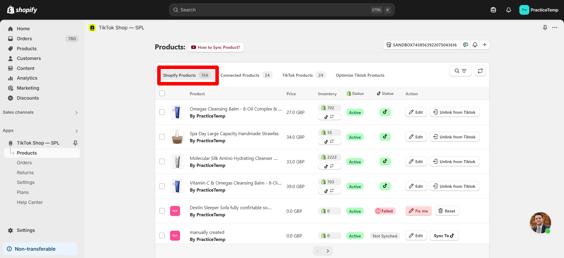The image size is (564, 258).
Task: Click the top Search input field
Action: pyautogui.click(x=273, y=10)
